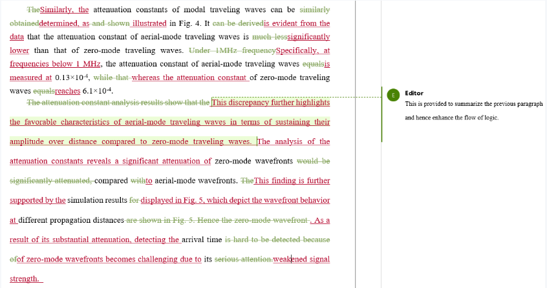Image resolution: width=547 pixels, height=288 pixels.
Task: Select the Editor author name in comment
Action: [414, 94]
